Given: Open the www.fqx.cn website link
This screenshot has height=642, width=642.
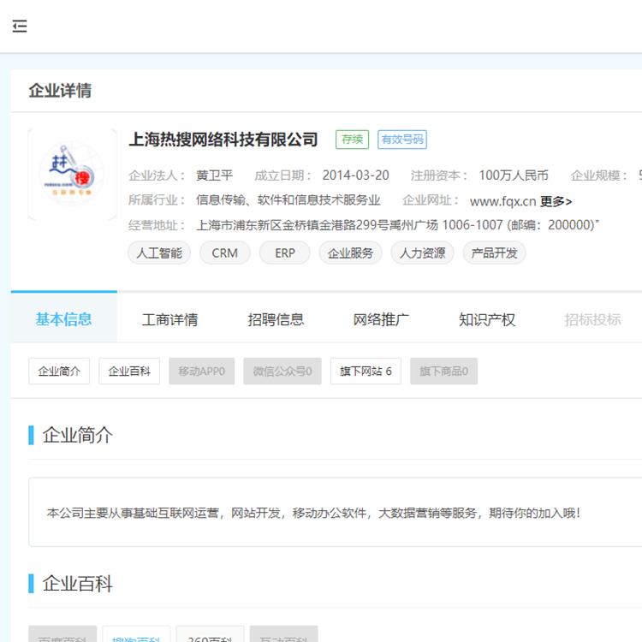Looking at the screenshot, I should (502, 201).
